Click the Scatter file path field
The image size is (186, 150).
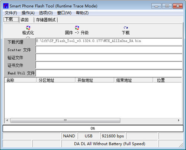pyautogui.click(x=109, y=50)
